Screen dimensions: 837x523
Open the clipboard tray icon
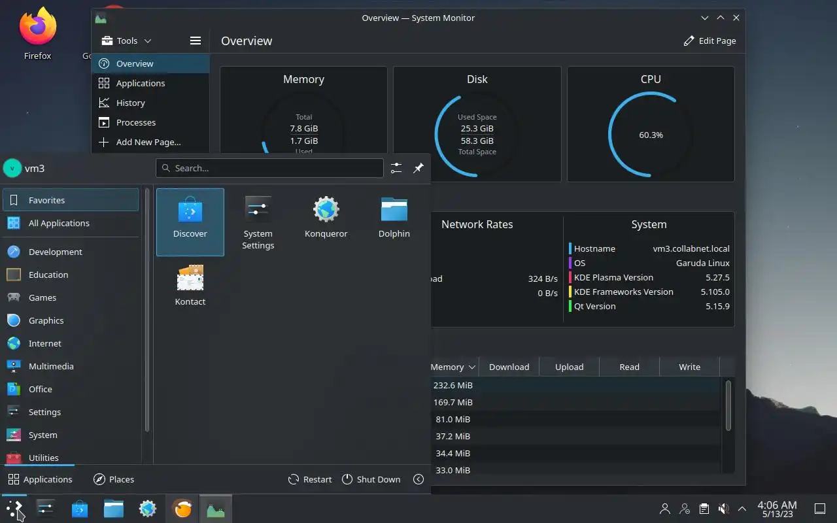(x=704, y=509)
